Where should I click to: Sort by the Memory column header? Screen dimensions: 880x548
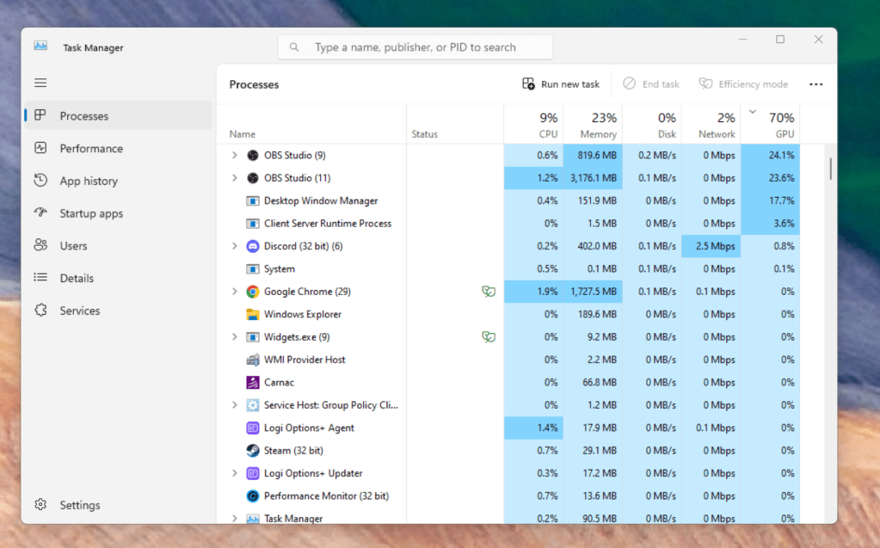(593, 125)
